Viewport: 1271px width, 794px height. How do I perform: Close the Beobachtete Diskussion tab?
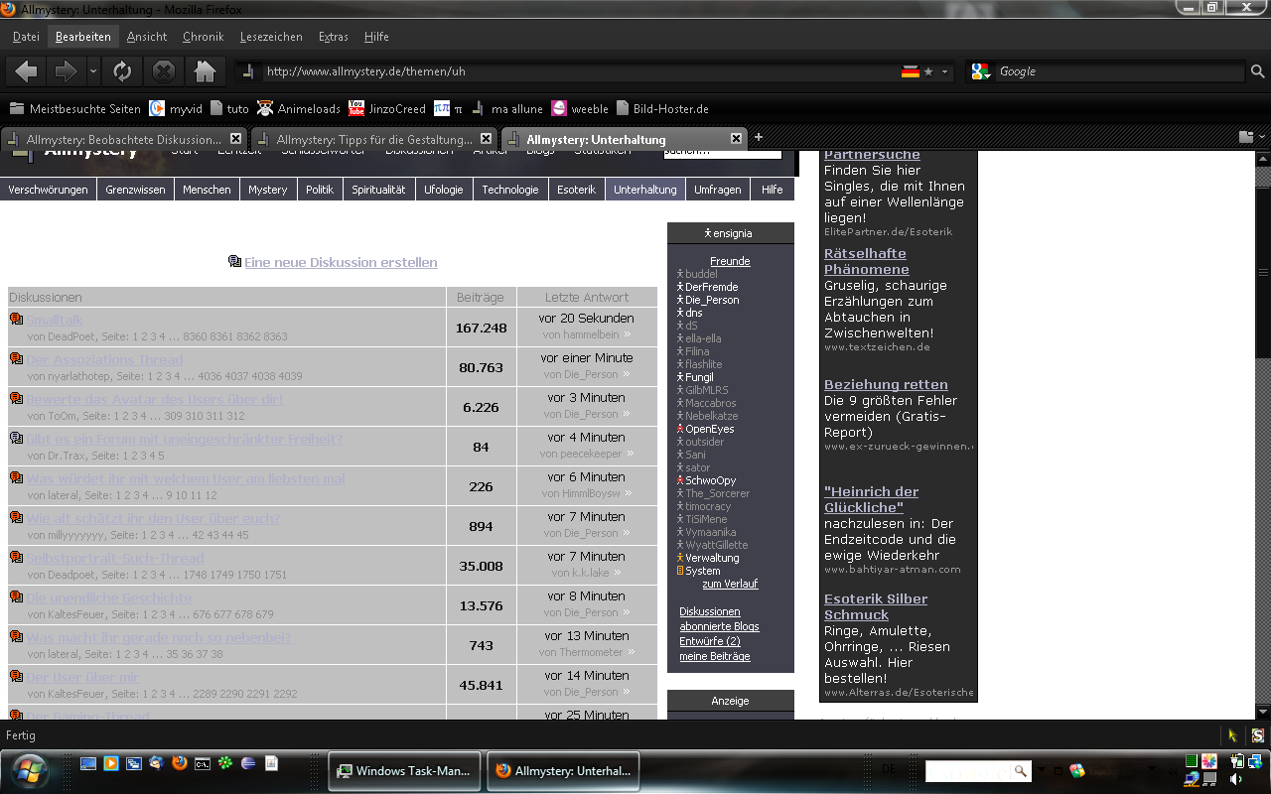point(235,138)
